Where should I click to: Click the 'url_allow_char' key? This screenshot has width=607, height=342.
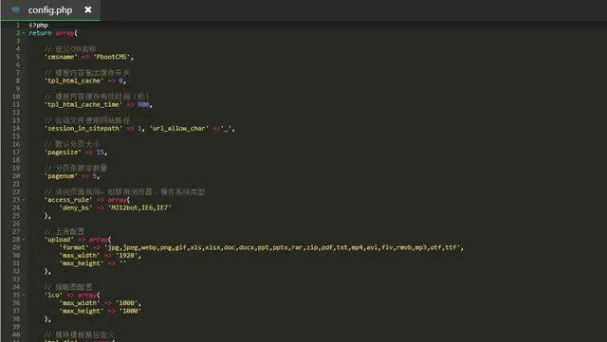(179, 128)
